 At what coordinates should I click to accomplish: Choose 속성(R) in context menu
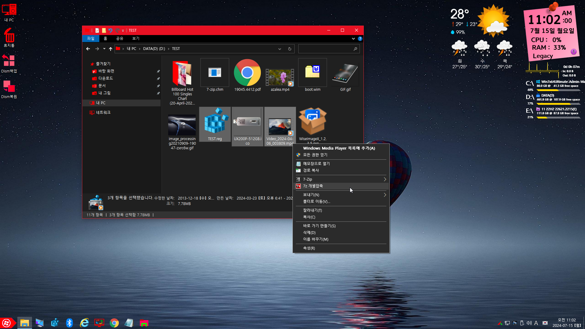[341, 248]
